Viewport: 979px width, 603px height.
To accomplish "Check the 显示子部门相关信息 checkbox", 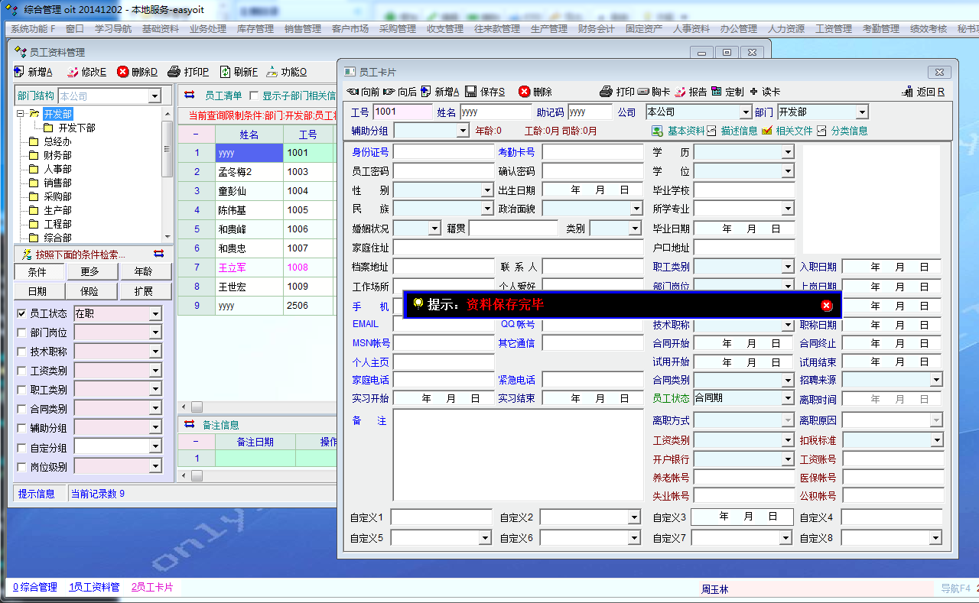I will 255,96.
